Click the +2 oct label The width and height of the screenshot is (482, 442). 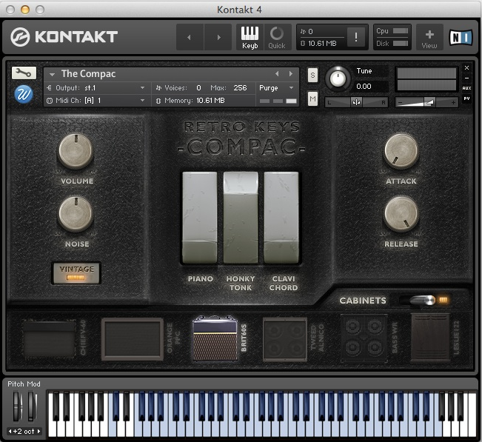tap(24, 431)
